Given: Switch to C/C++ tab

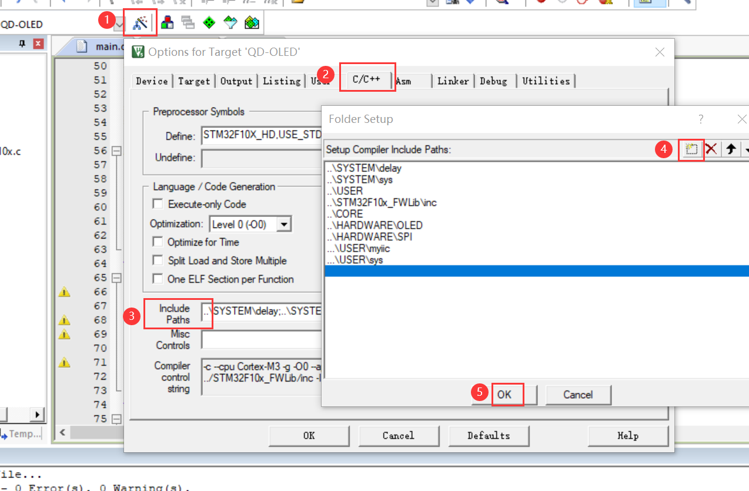Looking at the screenshot, I should [366, 79].
